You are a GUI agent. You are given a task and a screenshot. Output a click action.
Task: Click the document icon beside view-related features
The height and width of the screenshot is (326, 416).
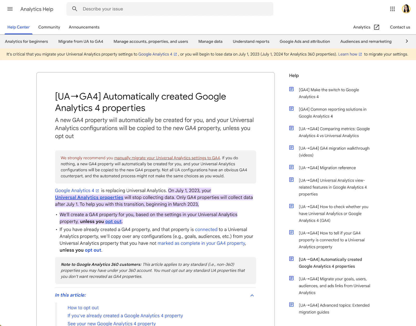tap(291, 180)
